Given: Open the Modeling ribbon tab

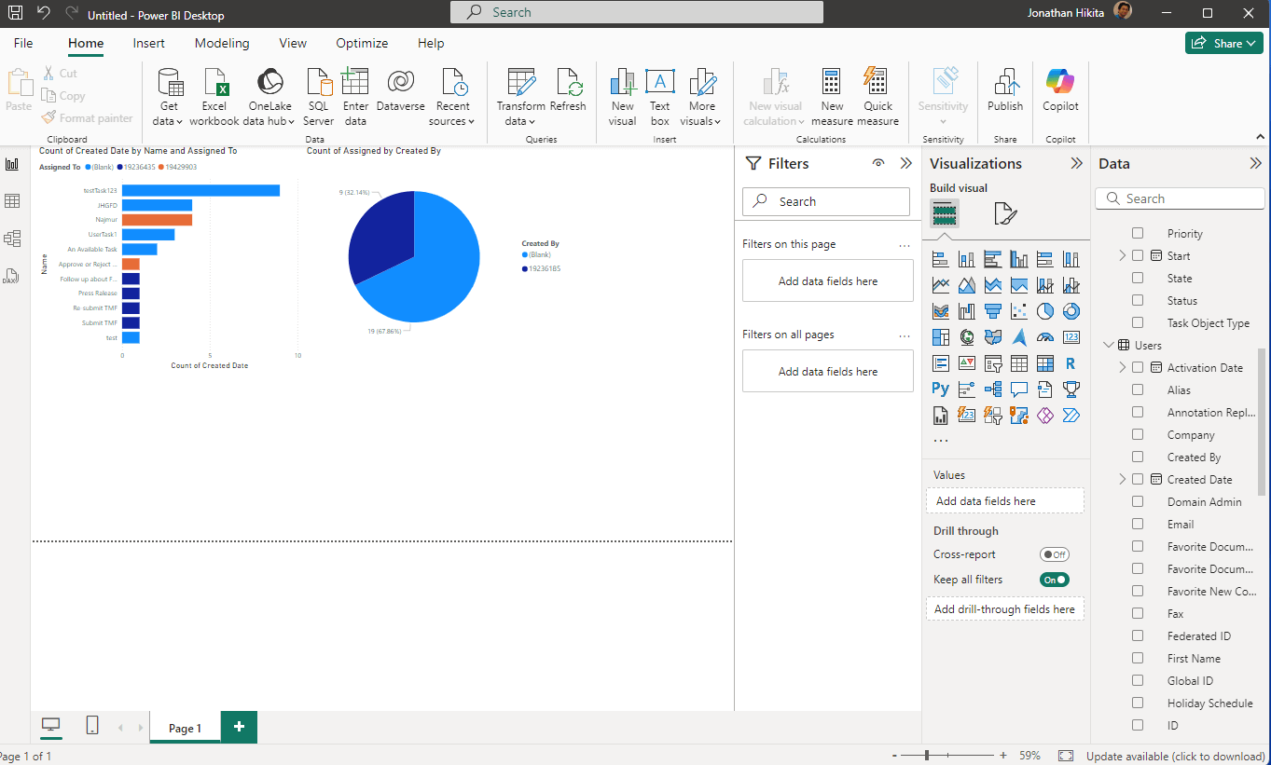Looking at the screenshot, I should [222, 43].
